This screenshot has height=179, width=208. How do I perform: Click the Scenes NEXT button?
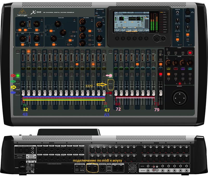pos(176,53)
